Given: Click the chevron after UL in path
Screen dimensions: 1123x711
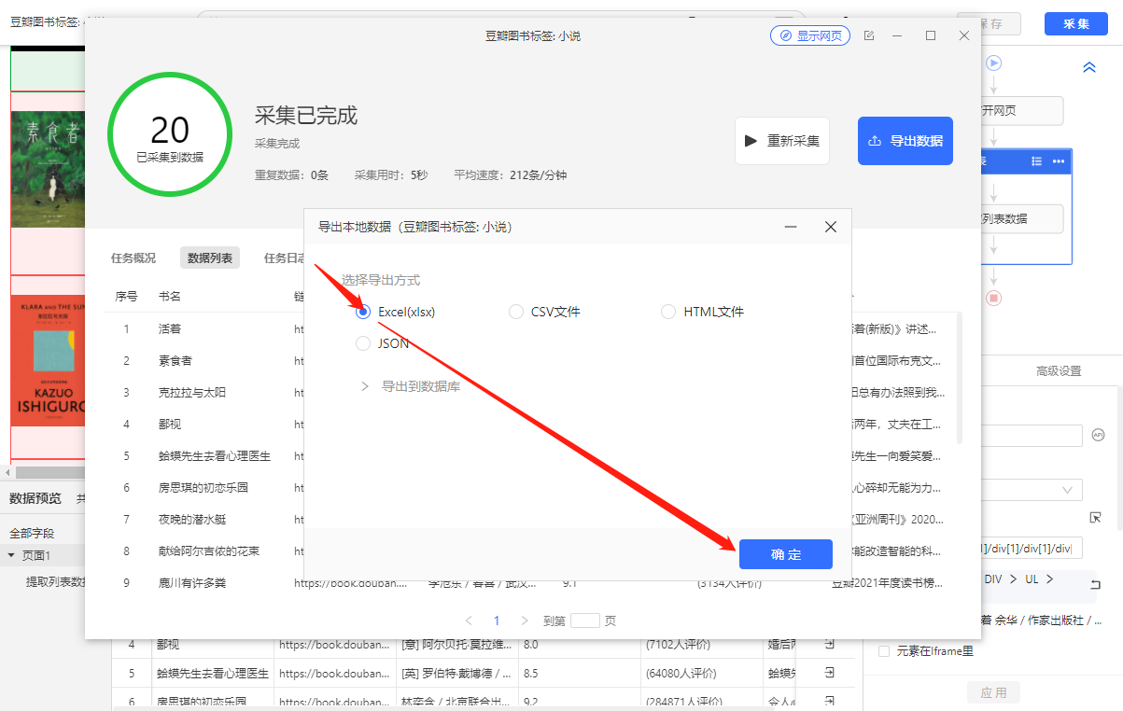Looking at the screenshot, I should click(1049, 579).
